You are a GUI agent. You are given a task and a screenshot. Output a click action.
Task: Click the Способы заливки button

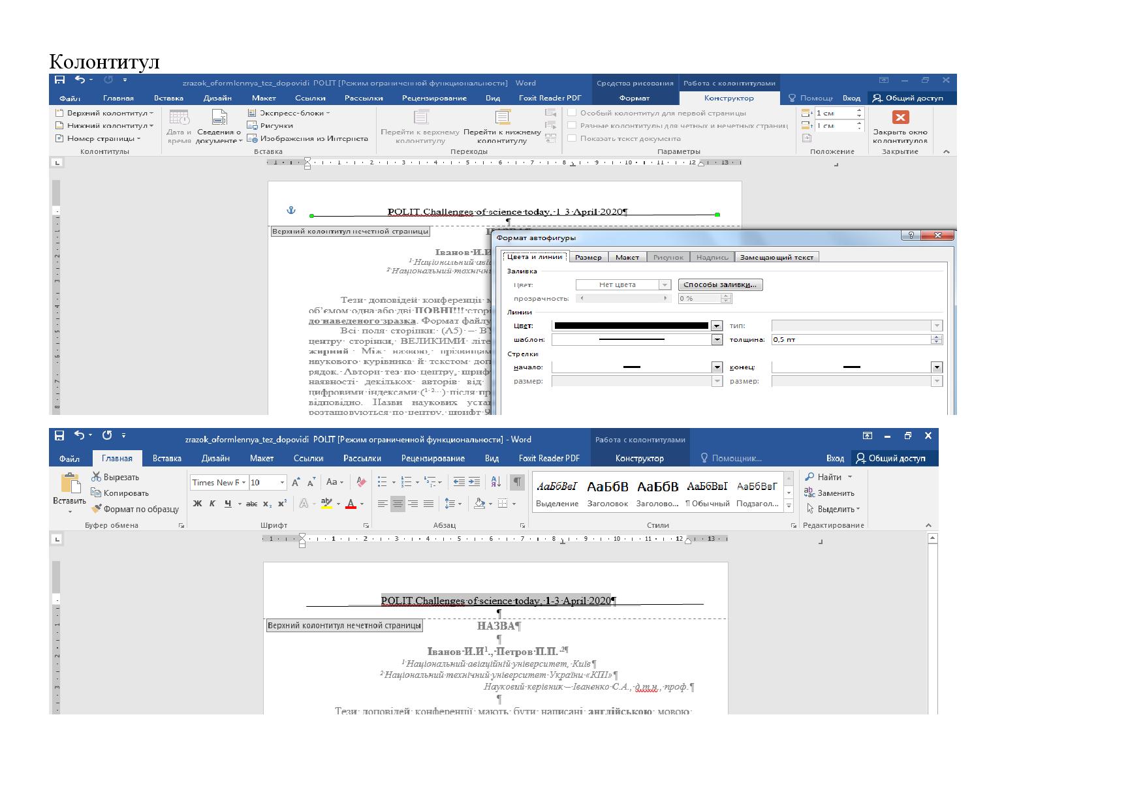[x=720, y=285]
